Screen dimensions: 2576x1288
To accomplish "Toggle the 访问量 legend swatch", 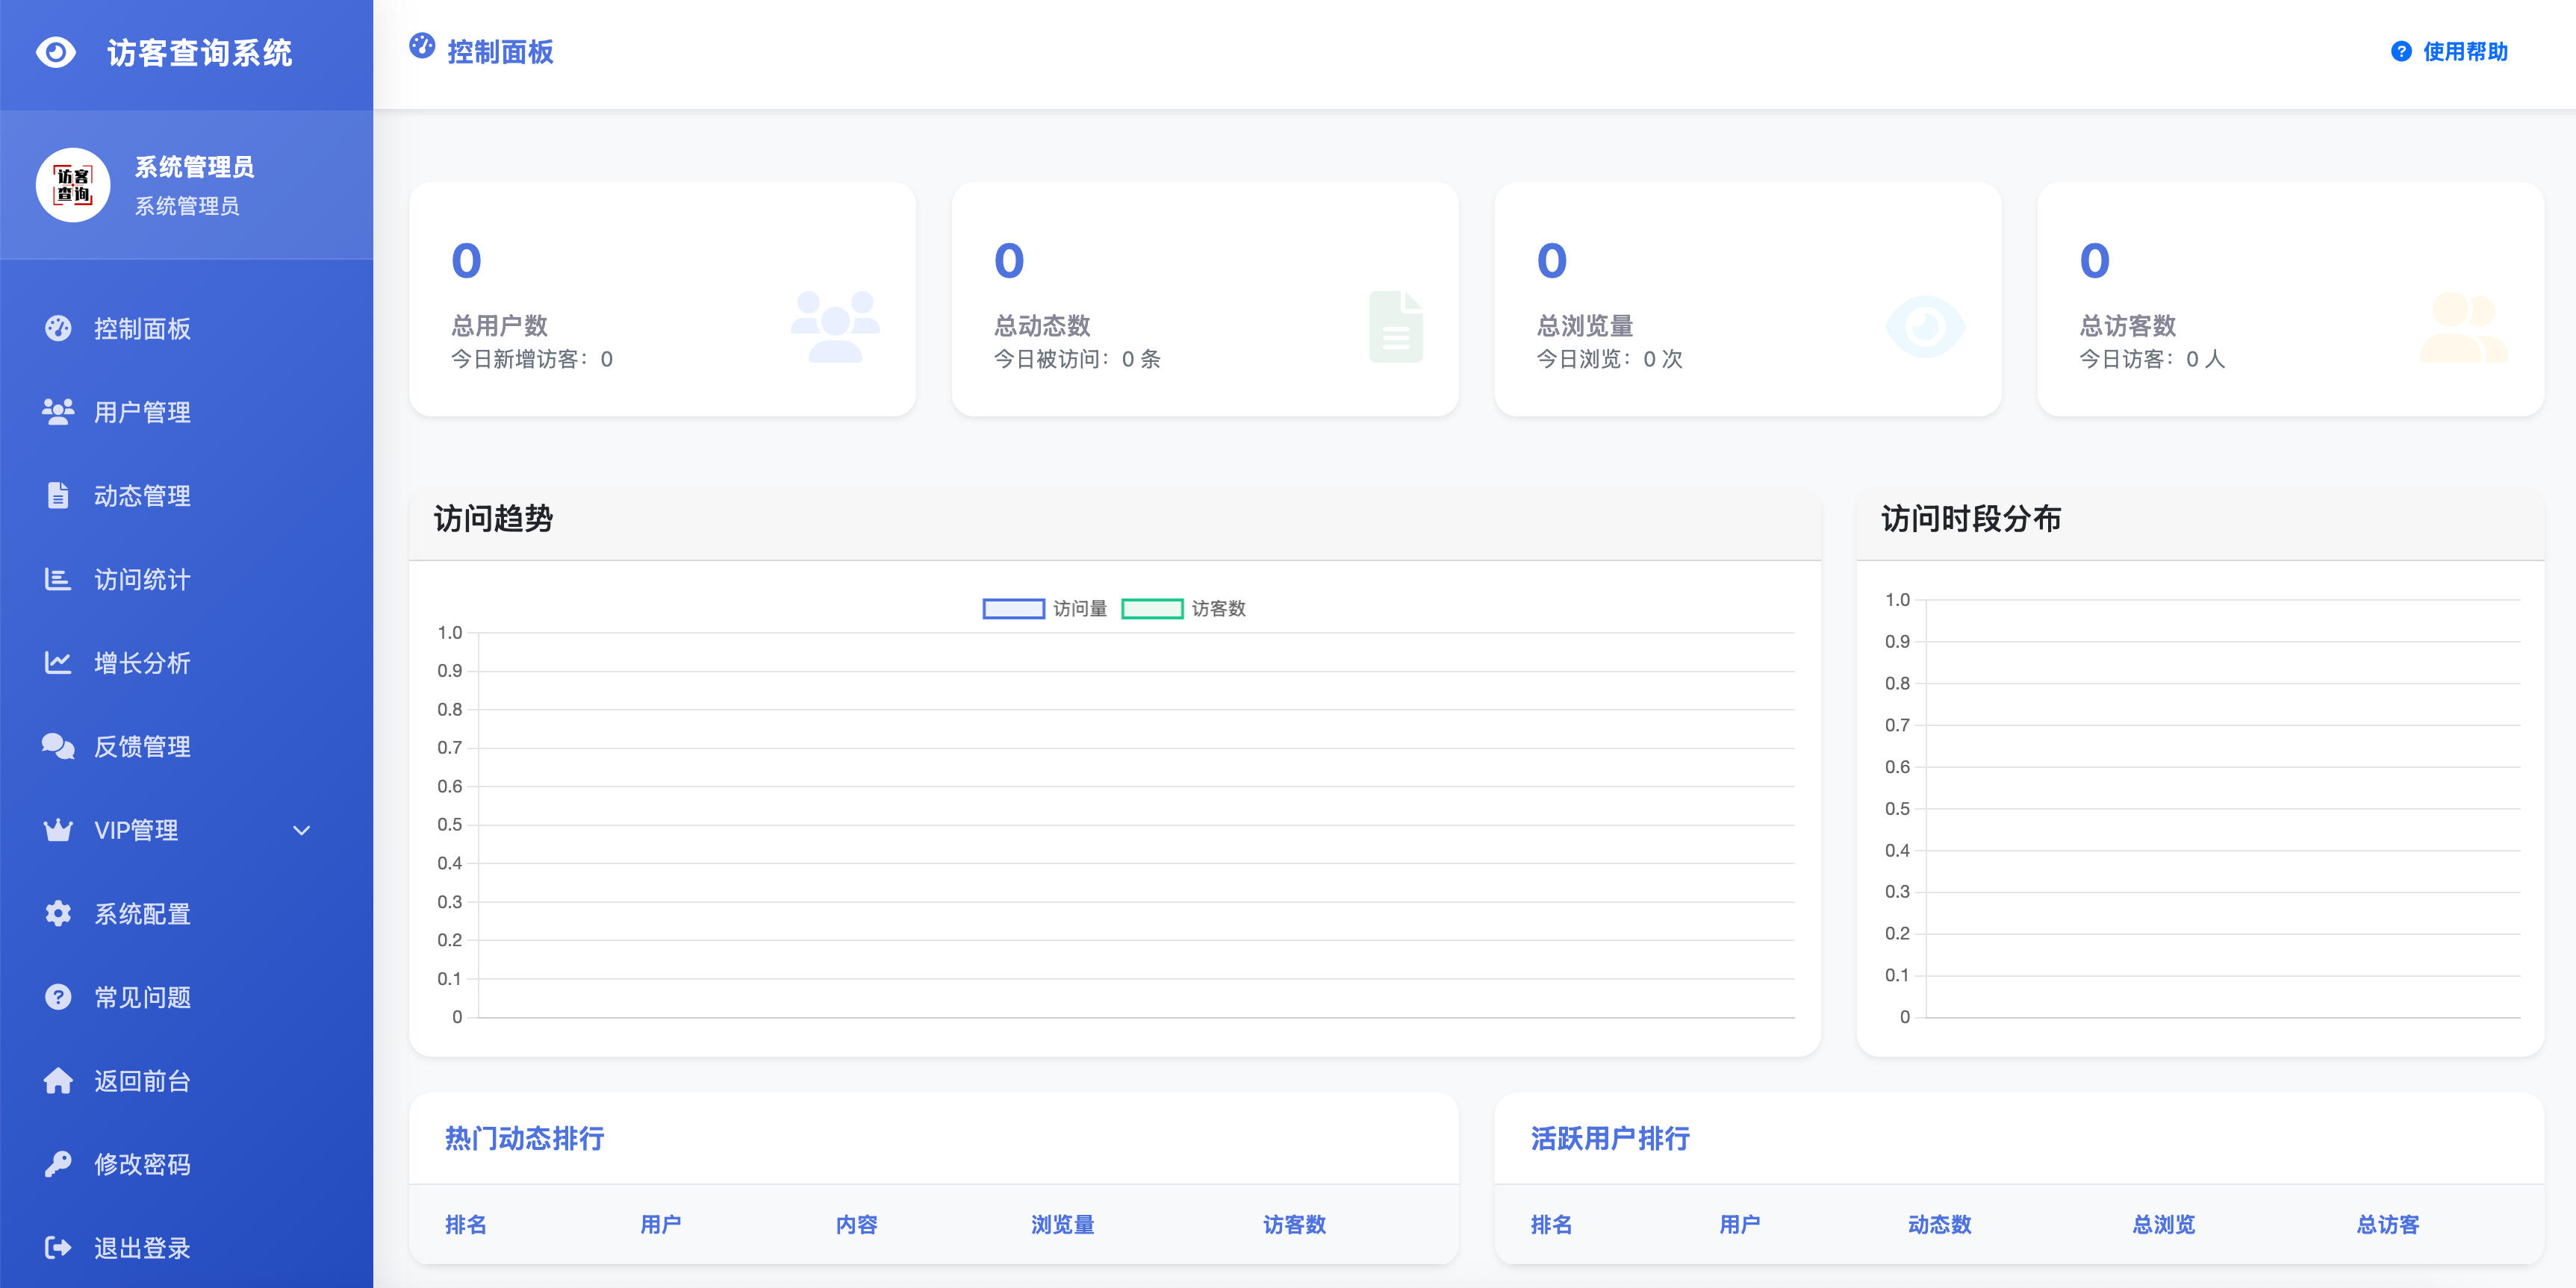I will 1013,608.
